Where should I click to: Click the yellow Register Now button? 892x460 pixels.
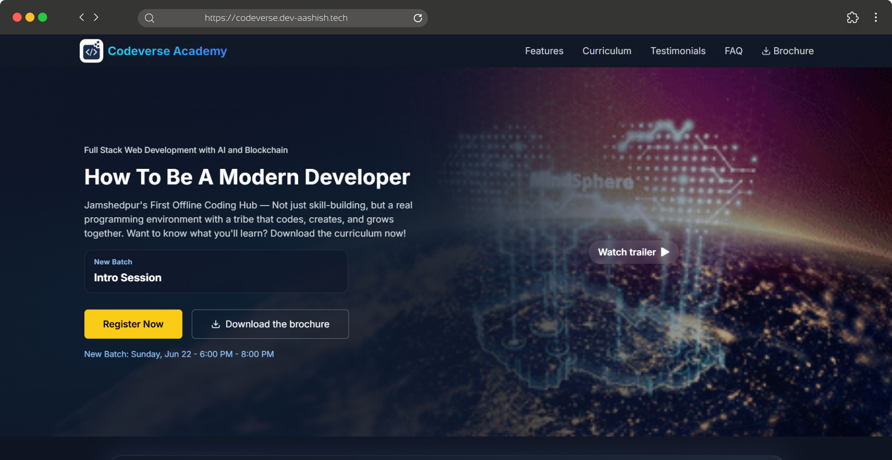(133, 324)
